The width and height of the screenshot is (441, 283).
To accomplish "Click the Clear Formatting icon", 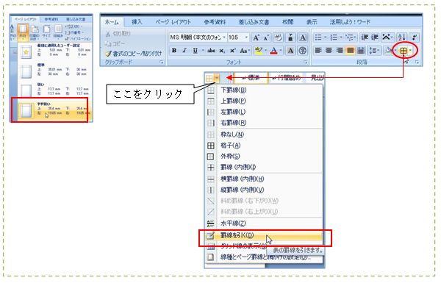I will pyautogui.click(x=278, y=37).
